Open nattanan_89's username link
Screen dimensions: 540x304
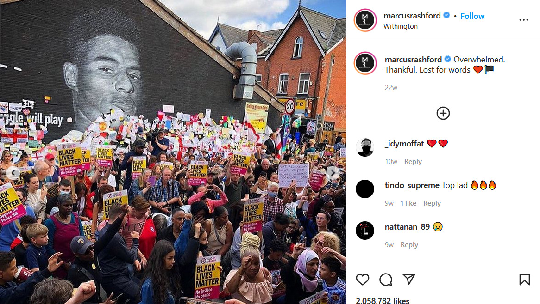point(407,227)
